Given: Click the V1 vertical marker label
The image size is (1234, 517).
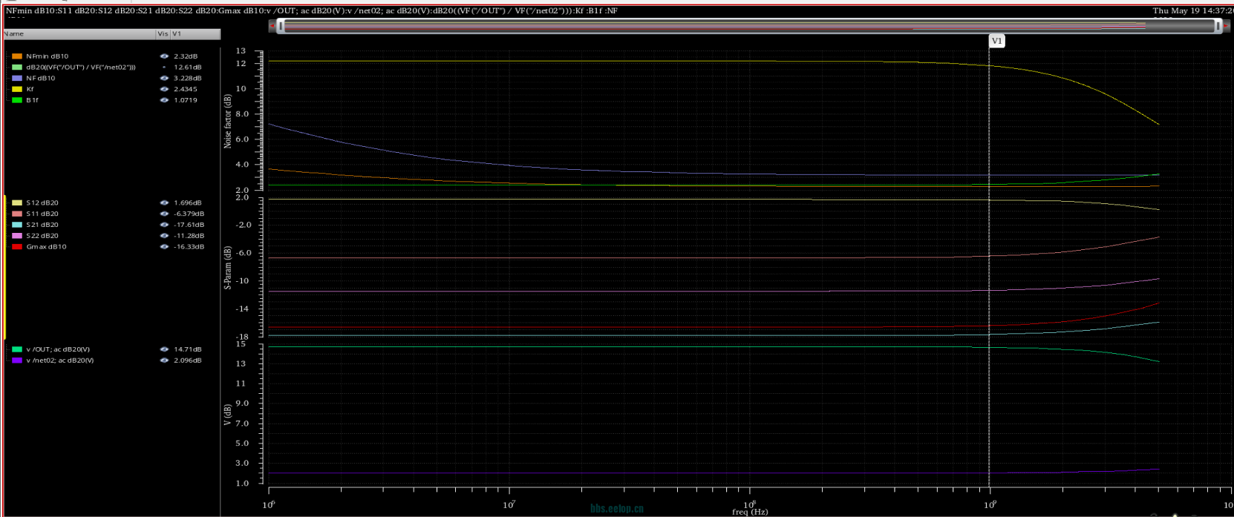Looking at the screenshot, I should (x=997, y=41).
